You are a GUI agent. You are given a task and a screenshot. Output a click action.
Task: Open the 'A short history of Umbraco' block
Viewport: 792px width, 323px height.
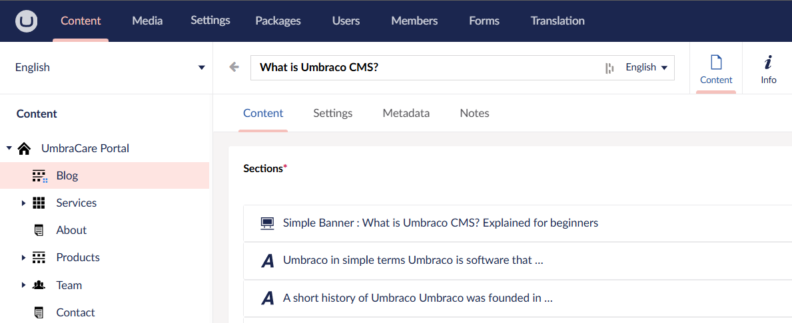pyautogui.click(x=518, y=298)
